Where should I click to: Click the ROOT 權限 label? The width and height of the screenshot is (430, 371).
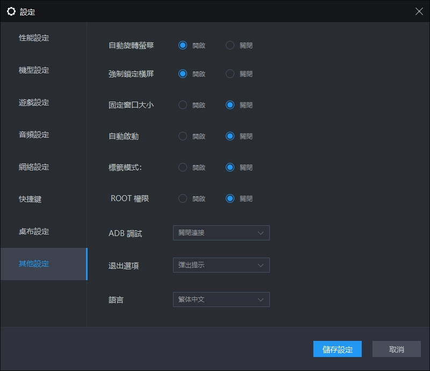tap(130, 198)
